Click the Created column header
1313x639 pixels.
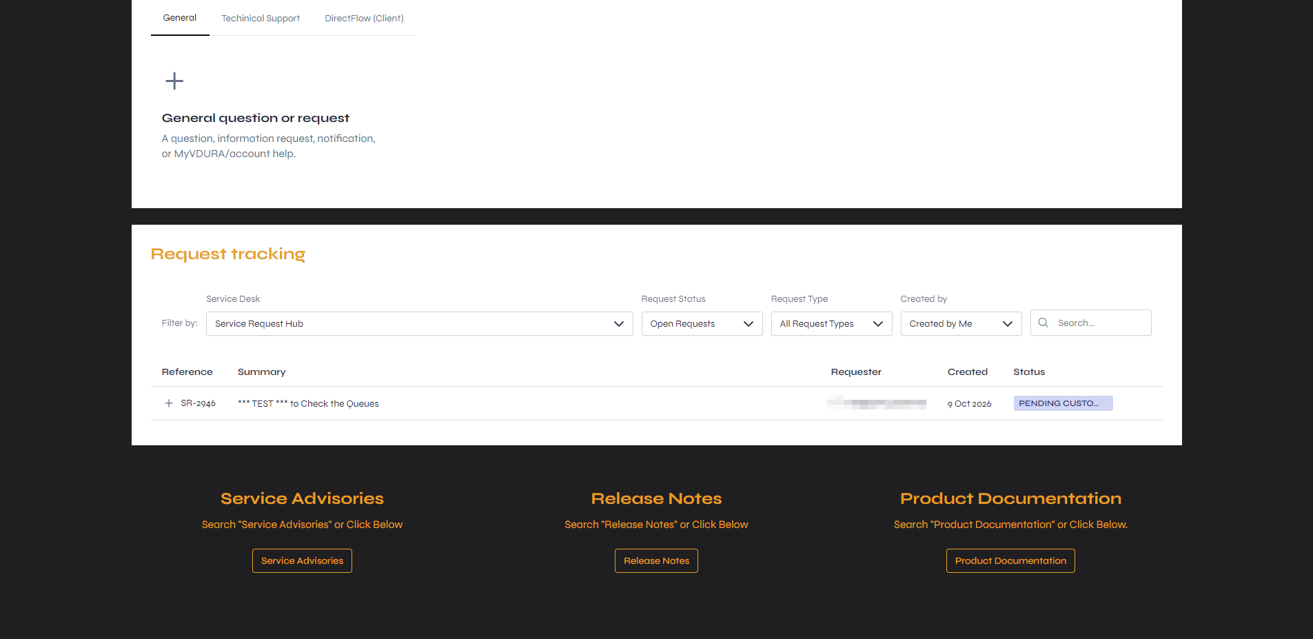(968, 372)
